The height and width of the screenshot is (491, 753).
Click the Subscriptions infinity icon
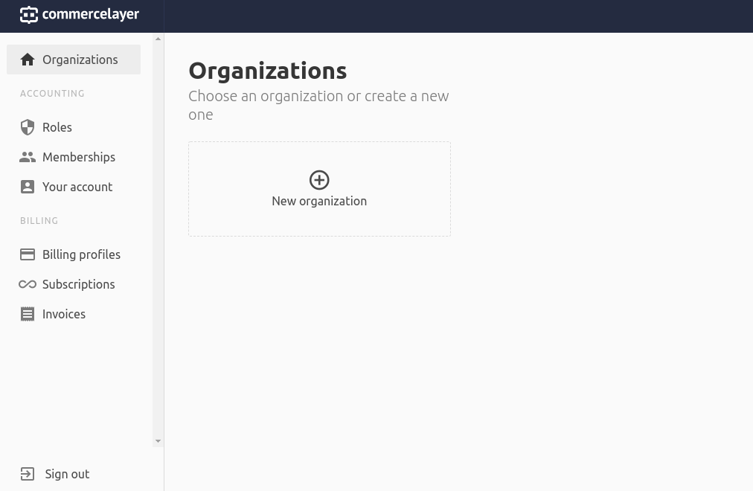tap(28, 284)
